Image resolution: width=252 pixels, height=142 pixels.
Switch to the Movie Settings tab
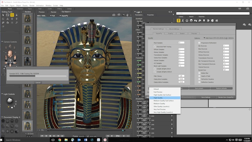(174, 29)
